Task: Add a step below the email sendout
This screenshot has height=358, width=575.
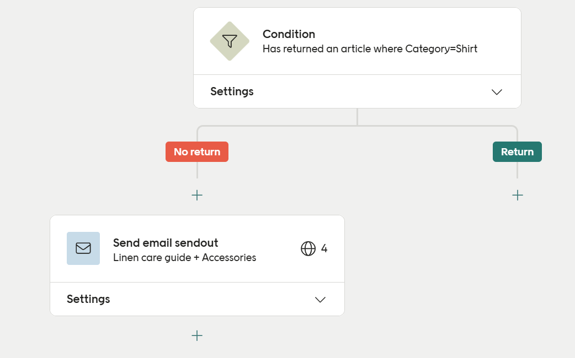Action: [197, 335]
